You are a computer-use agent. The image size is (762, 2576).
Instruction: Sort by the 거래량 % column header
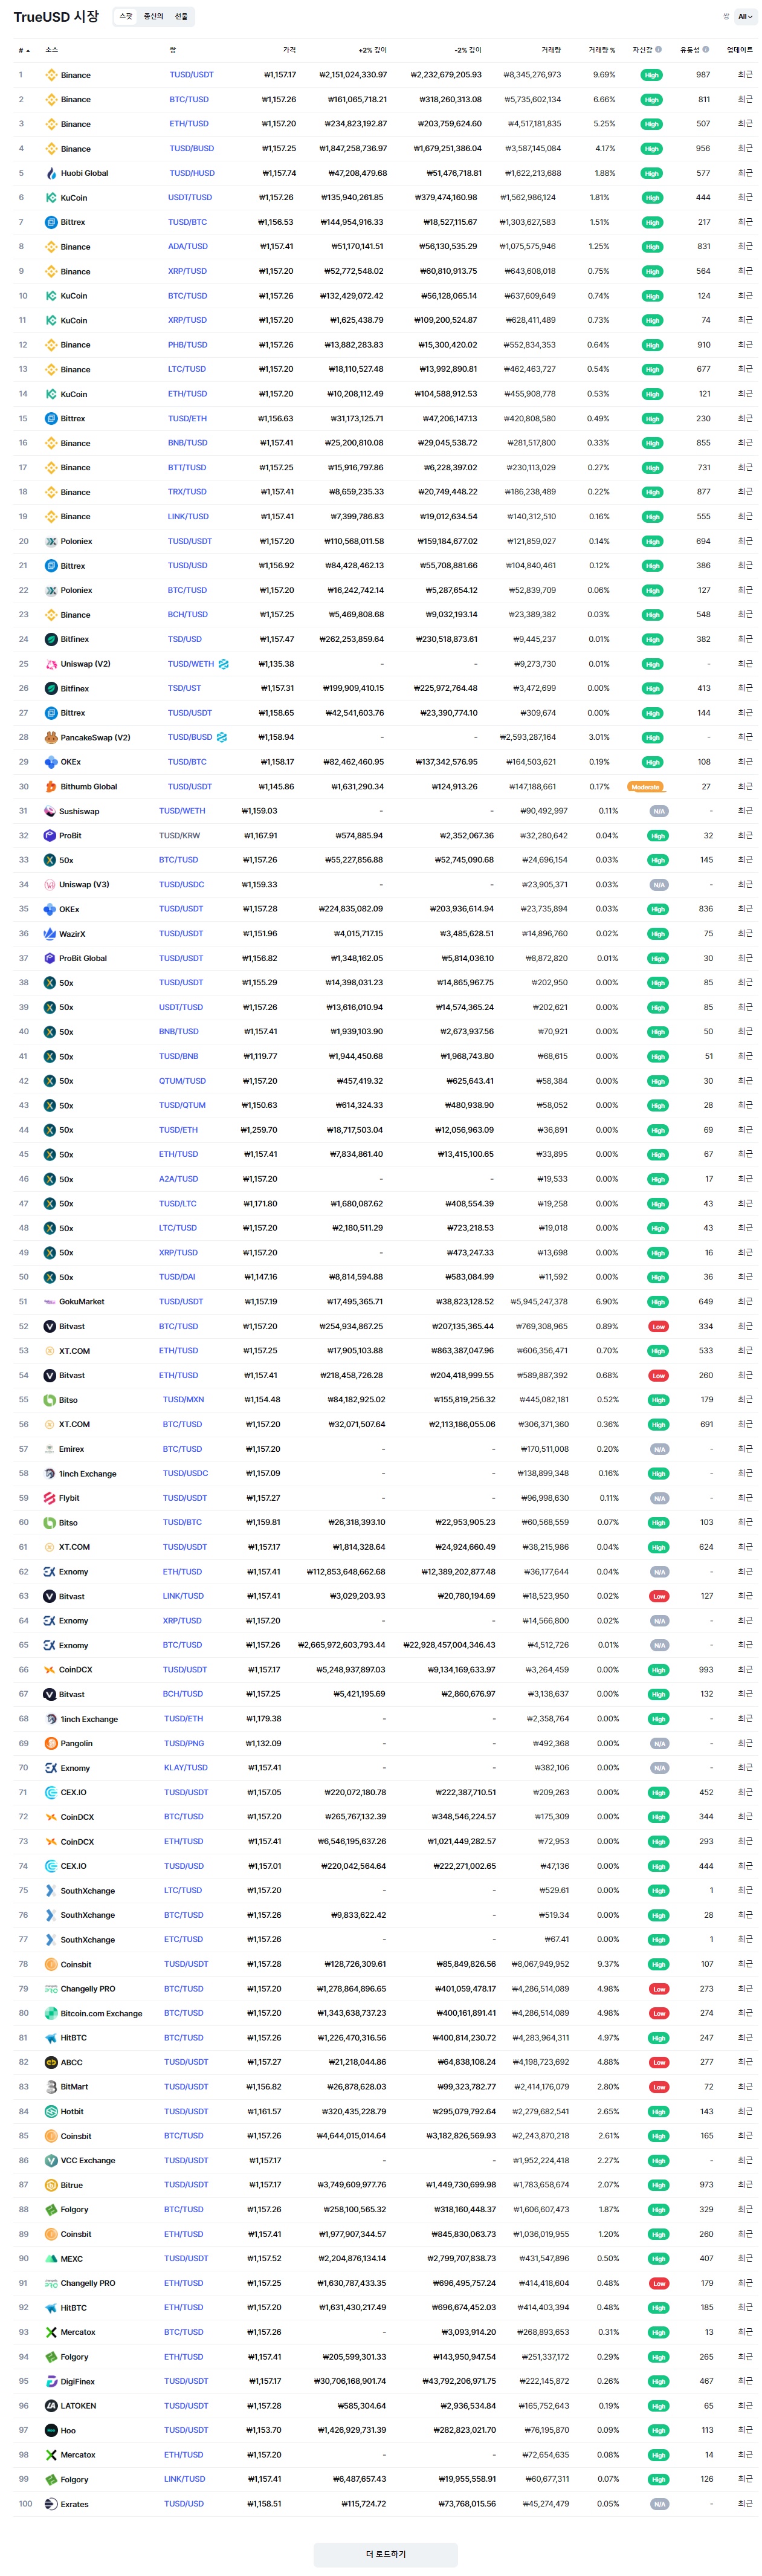(602, 50)
